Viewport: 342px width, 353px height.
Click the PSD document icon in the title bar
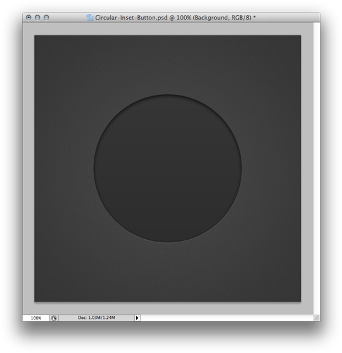pos(90,17)
